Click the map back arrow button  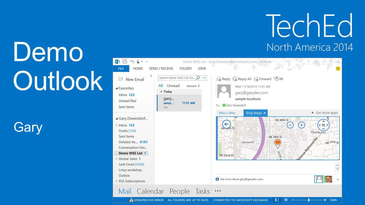226,124
